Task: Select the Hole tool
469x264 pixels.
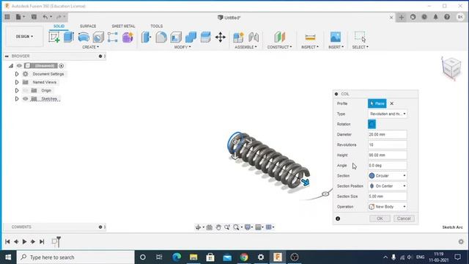Action: point(98,37)
